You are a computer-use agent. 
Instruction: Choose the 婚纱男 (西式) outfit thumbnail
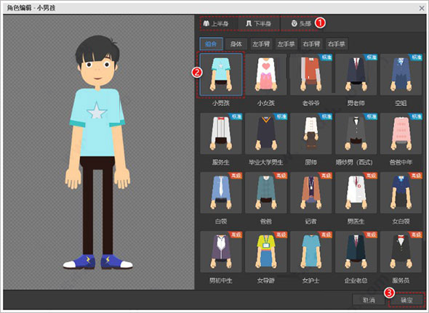[356, 134]
